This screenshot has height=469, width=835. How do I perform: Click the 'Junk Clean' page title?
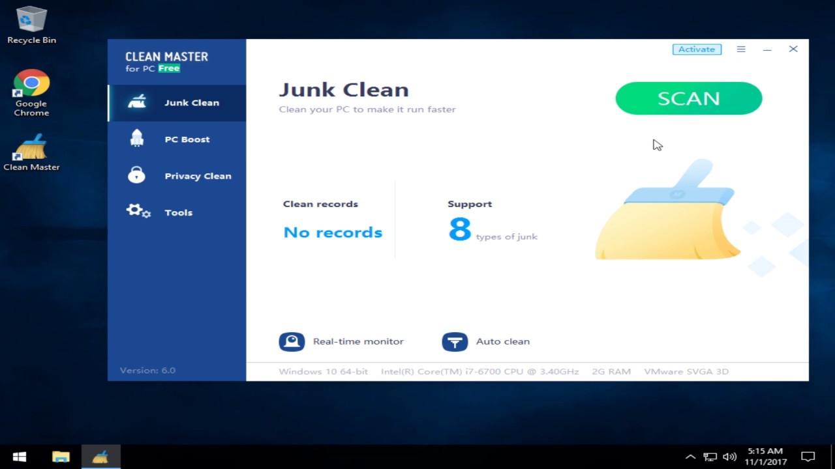tap(344, 90)
